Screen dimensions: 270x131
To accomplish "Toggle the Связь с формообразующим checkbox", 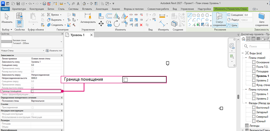I will pyautogui.click(x=32, y=95).
